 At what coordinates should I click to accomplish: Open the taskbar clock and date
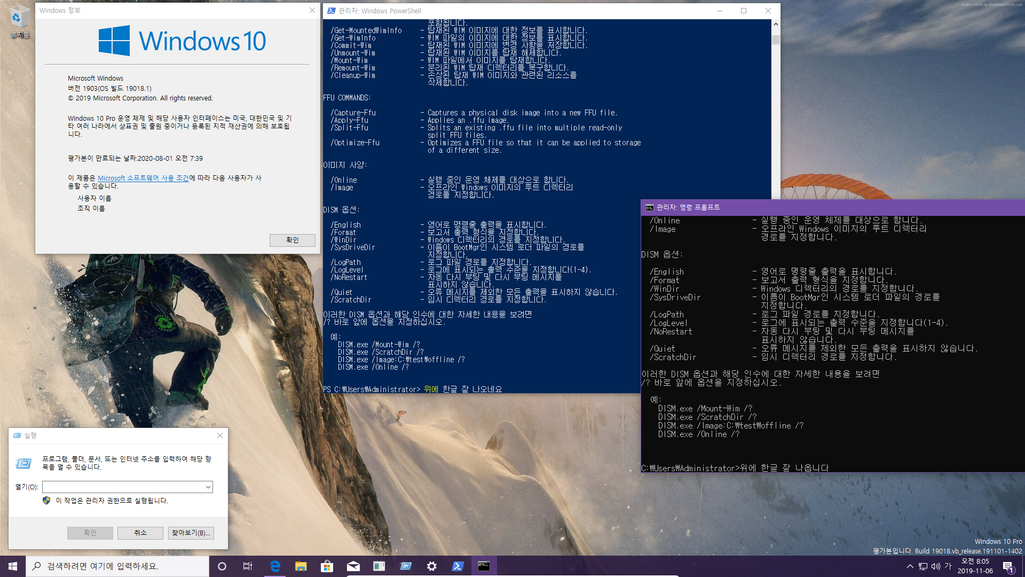[975, 566]
